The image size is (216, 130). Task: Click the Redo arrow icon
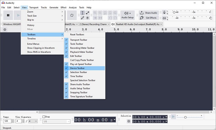[x=115, y=18]
